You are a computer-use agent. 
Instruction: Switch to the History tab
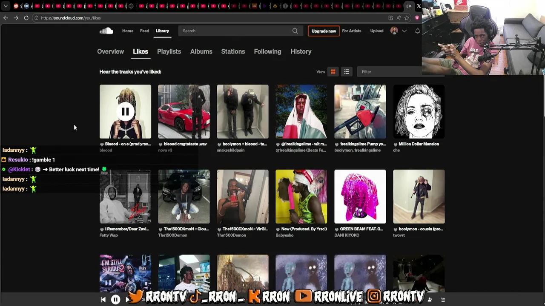(x=301, y=51)
